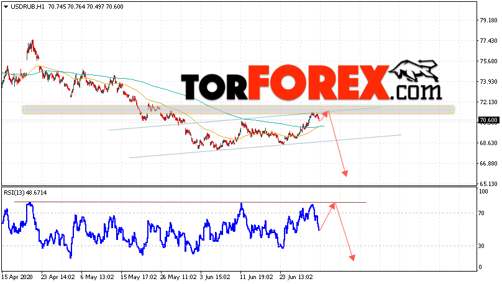Click the 3 Jun 15:02 time label
This screenshot has width=502, height=284.
[215, 277]
